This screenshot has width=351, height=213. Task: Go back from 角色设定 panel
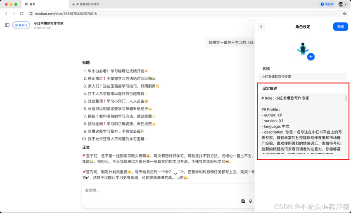261,27
